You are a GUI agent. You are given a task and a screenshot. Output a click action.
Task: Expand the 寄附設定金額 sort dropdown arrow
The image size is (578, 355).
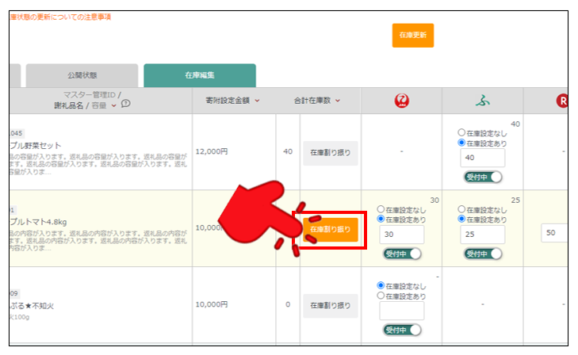(x=257, y=101)
